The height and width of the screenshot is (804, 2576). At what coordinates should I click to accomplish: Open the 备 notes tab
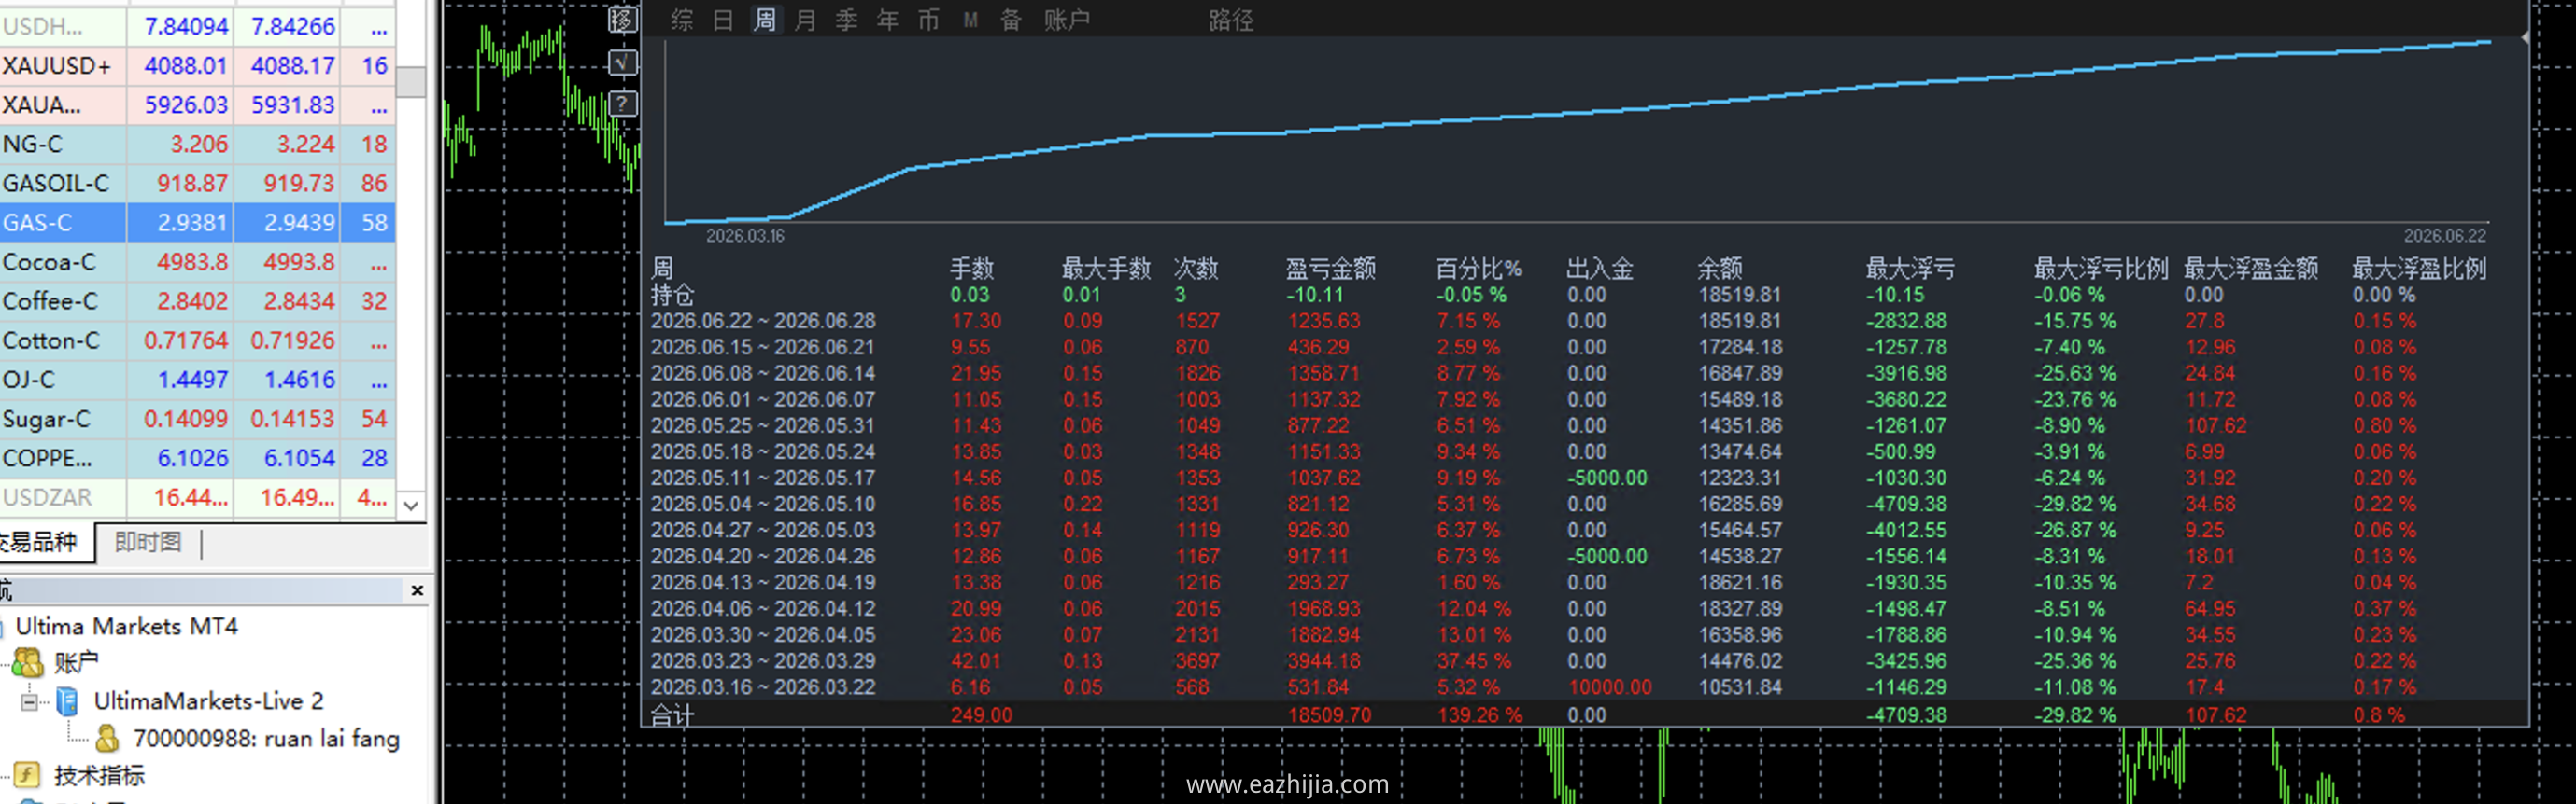(x=1011, y=20)
